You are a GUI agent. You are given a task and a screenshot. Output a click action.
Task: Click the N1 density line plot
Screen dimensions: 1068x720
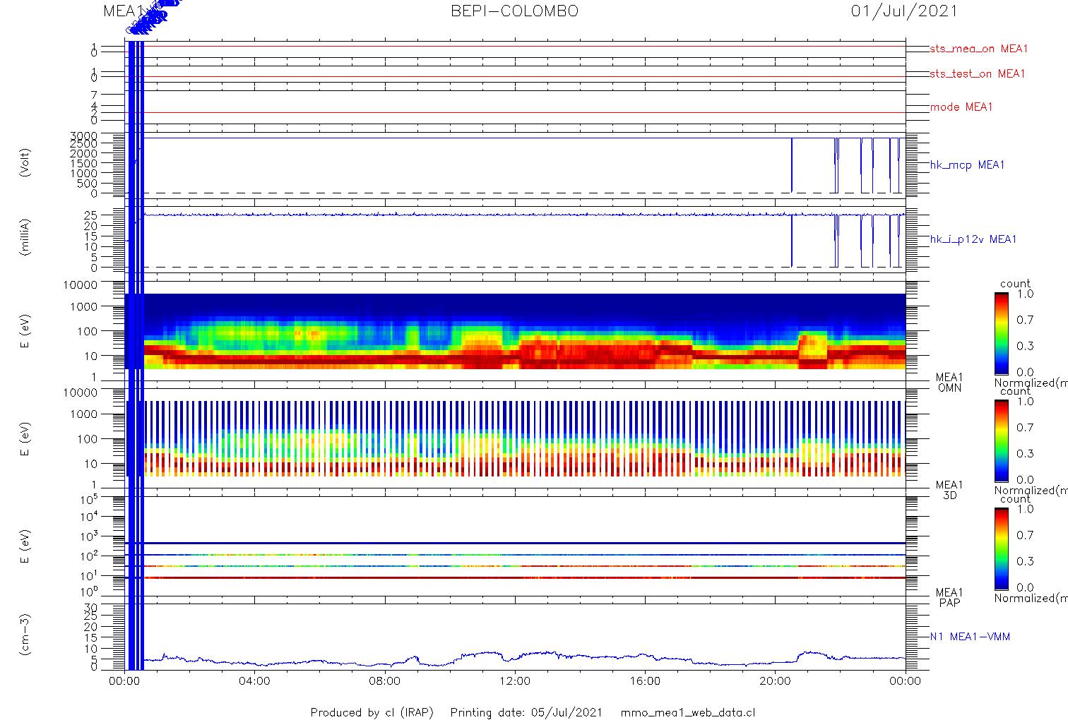coord(515,636)
